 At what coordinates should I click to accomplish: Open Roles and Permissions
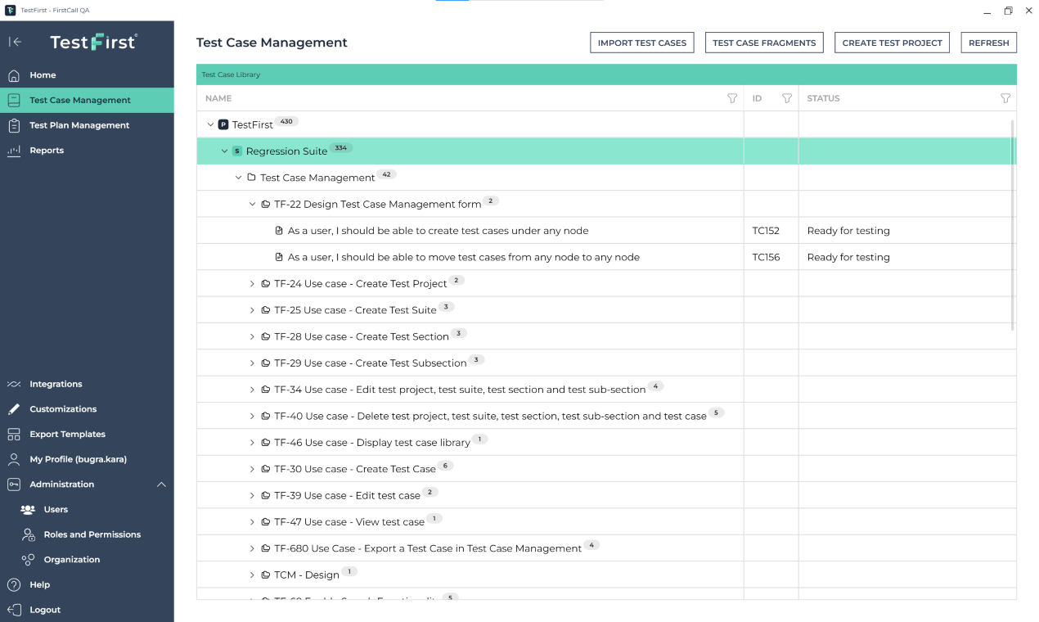pyautogui.click(x=87, y=534)
